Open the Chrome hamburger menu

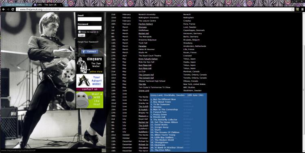(x=302, y=9)
